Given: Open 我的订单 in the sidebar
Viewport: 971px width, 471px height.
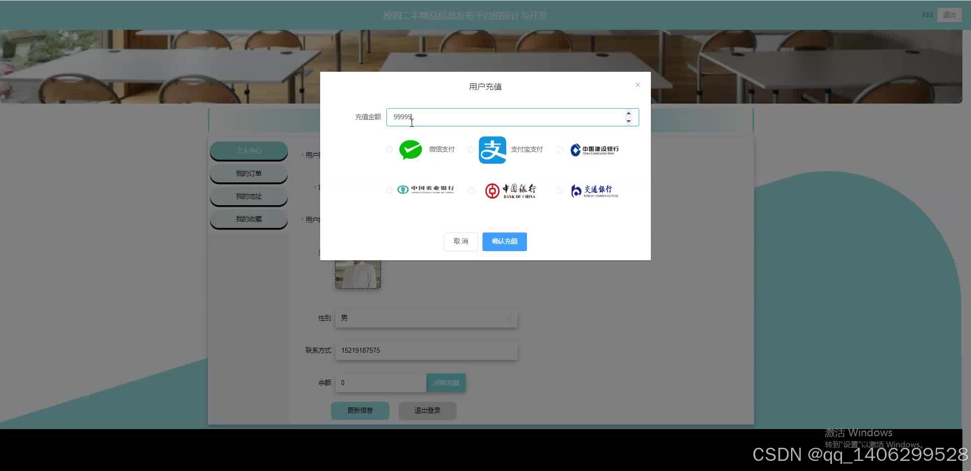Looking at the screenshot, I should [x=249, y=173].
